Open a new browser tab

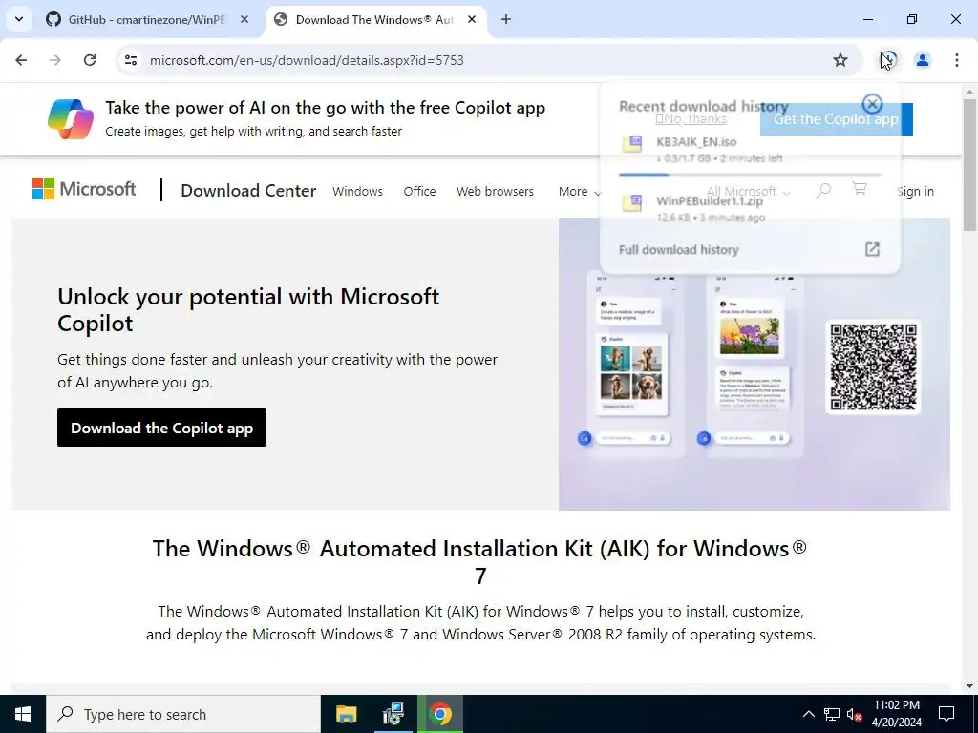pos(506,19)
